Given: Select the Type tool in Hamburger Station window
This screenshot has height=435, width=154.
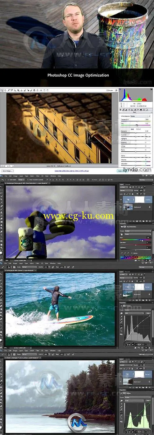Looking at the screenshot, I should click(x=2, y=235).
